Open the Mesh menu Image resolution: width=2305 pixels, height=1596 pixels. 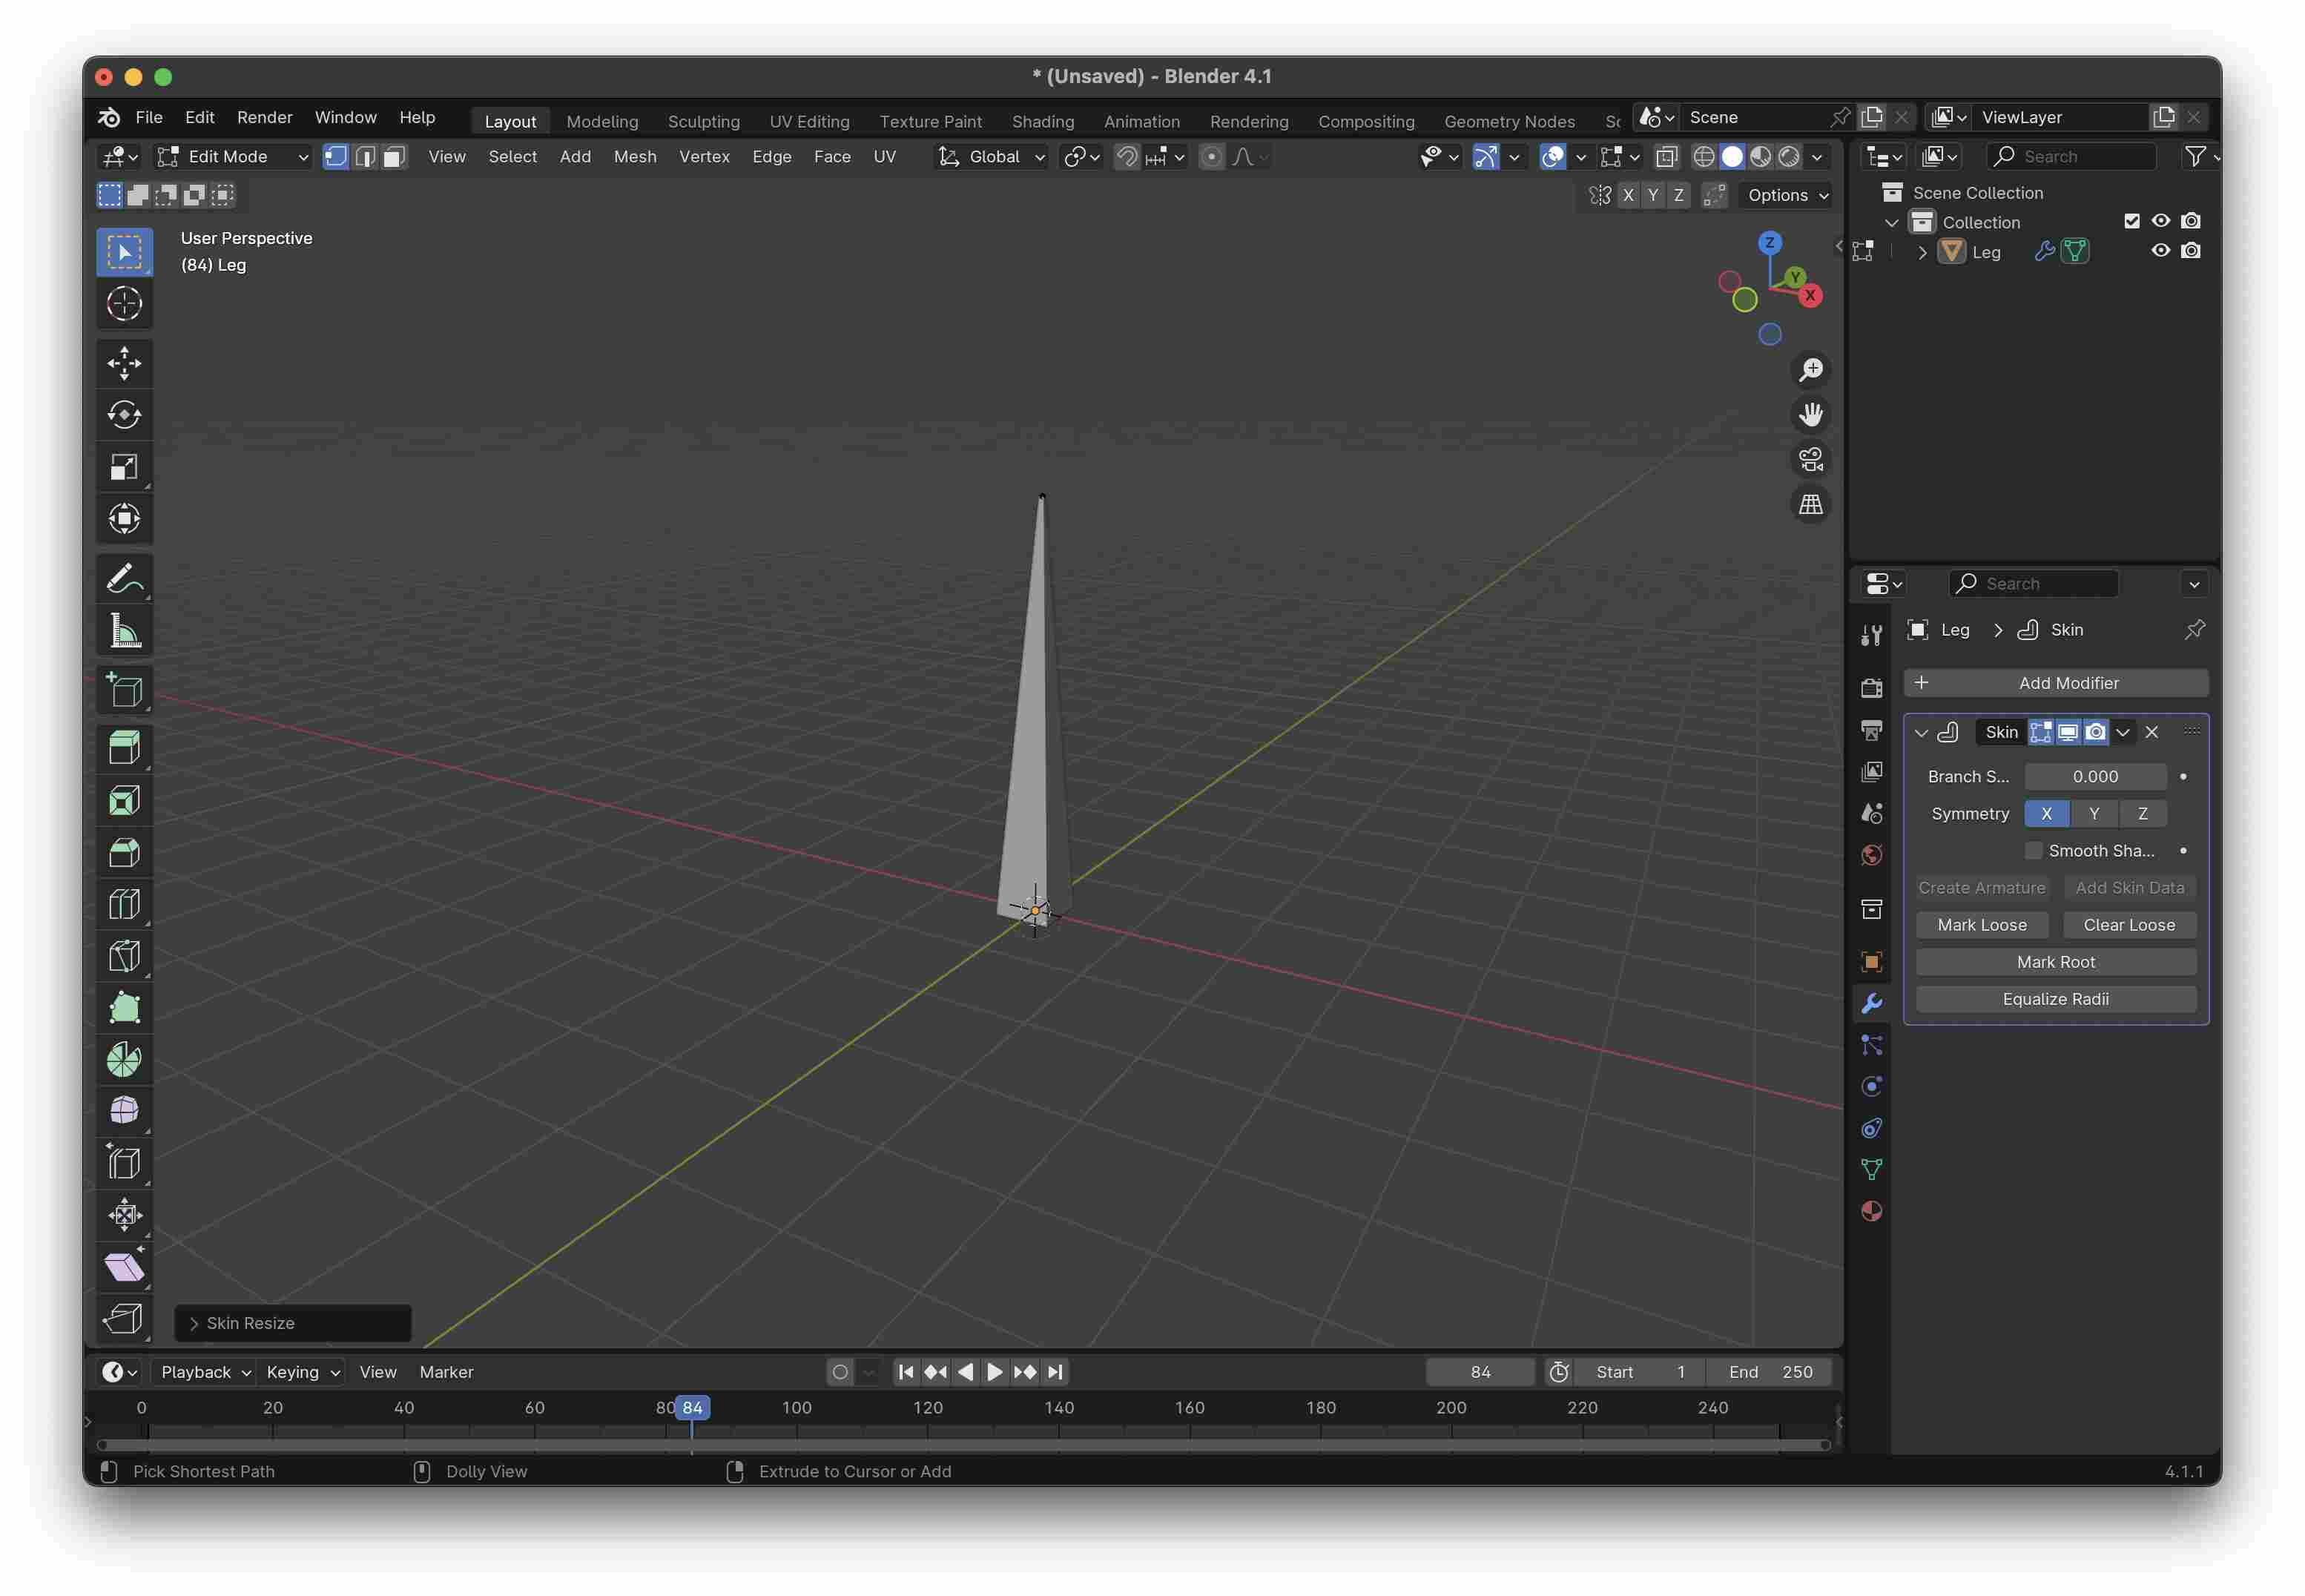pyautogui.click(x=635, y=157)
